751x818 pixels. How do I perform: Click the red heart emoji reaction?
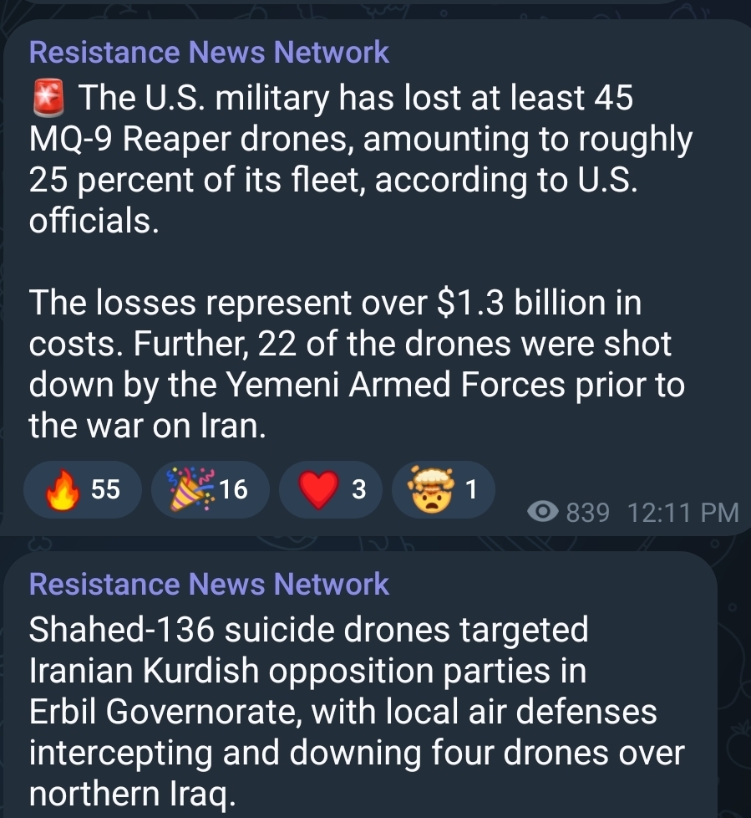318,489
